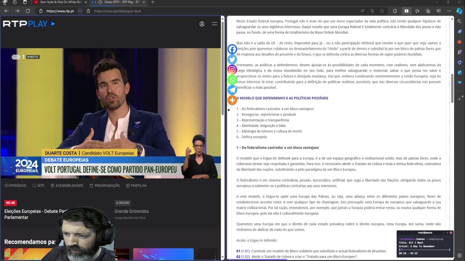The height and width of the screenshot is (261, 465).
Task: Click the split-screen link icon between addresses
Action: 80,11
